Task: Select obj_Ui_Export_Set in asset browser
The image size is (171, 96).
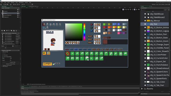Action: tap(158, 62)
